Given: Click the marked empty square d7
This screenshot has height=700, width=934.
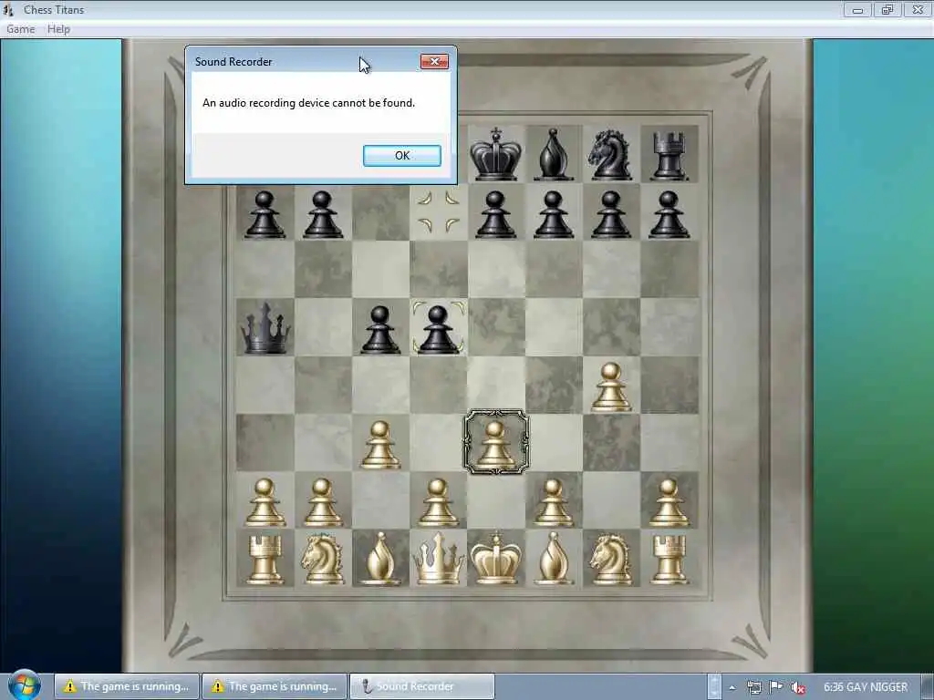Looking at the screenshot, I should click(x=439, y=211).
